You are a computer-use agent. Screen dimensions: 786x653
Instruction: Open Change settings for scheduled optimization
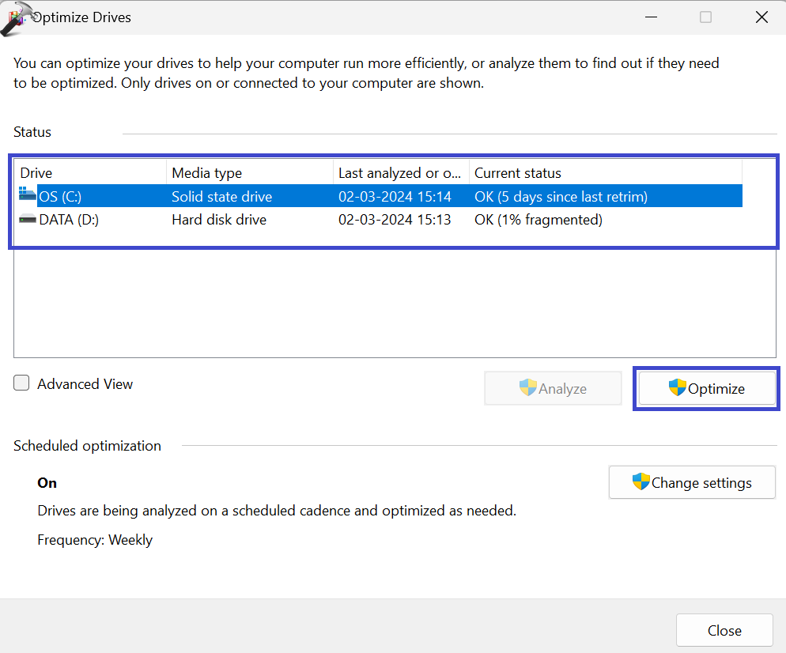pos(692,482)
